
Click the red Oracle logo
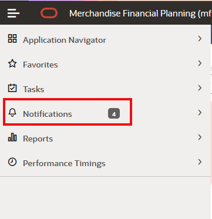pos(49,13)
